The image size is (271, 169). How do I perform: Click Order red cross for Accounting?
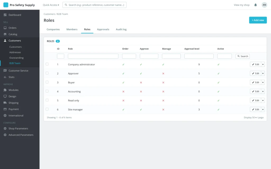coord(123,91)
